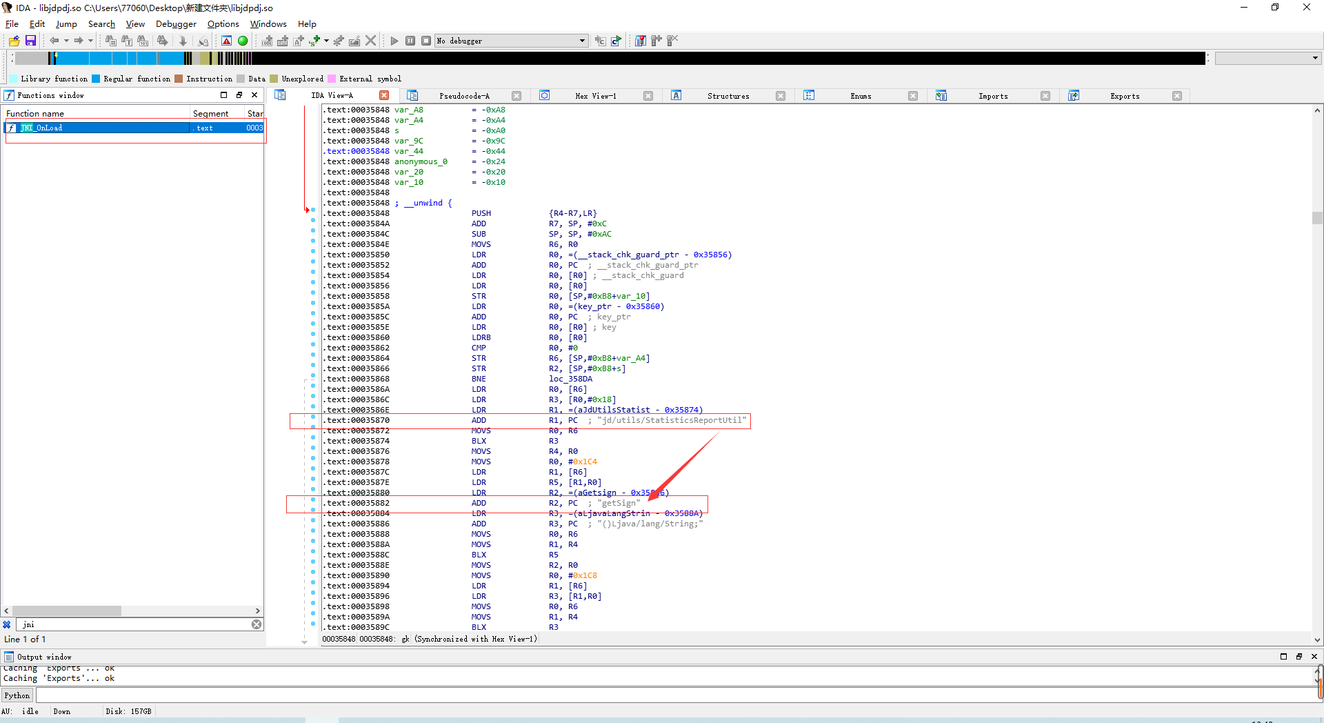Image resolution: width=1324 pixels, height=723 pixels.
Task: Switch to the Pseudocode-A tab
Action: (464, 96)
